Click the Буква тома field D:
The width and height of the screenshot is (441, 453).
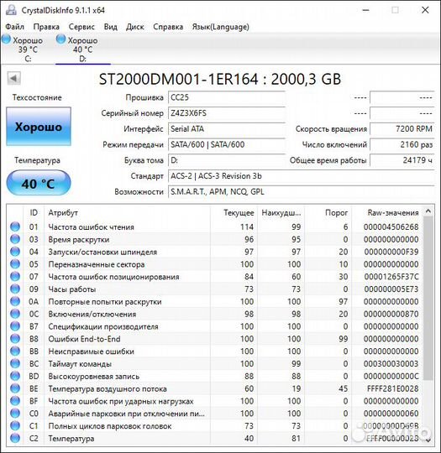pos(227,160)
